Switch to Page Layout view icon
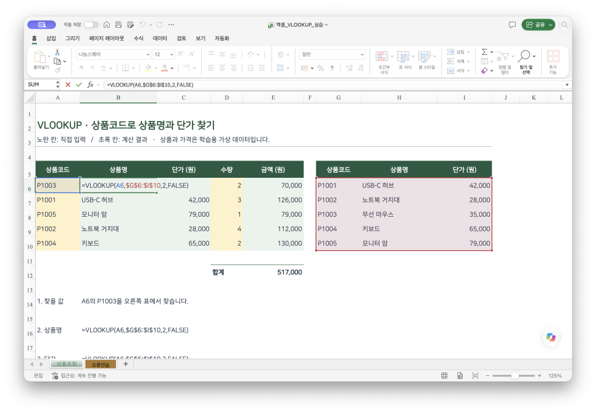596x413 pixels. coord(460,375)
